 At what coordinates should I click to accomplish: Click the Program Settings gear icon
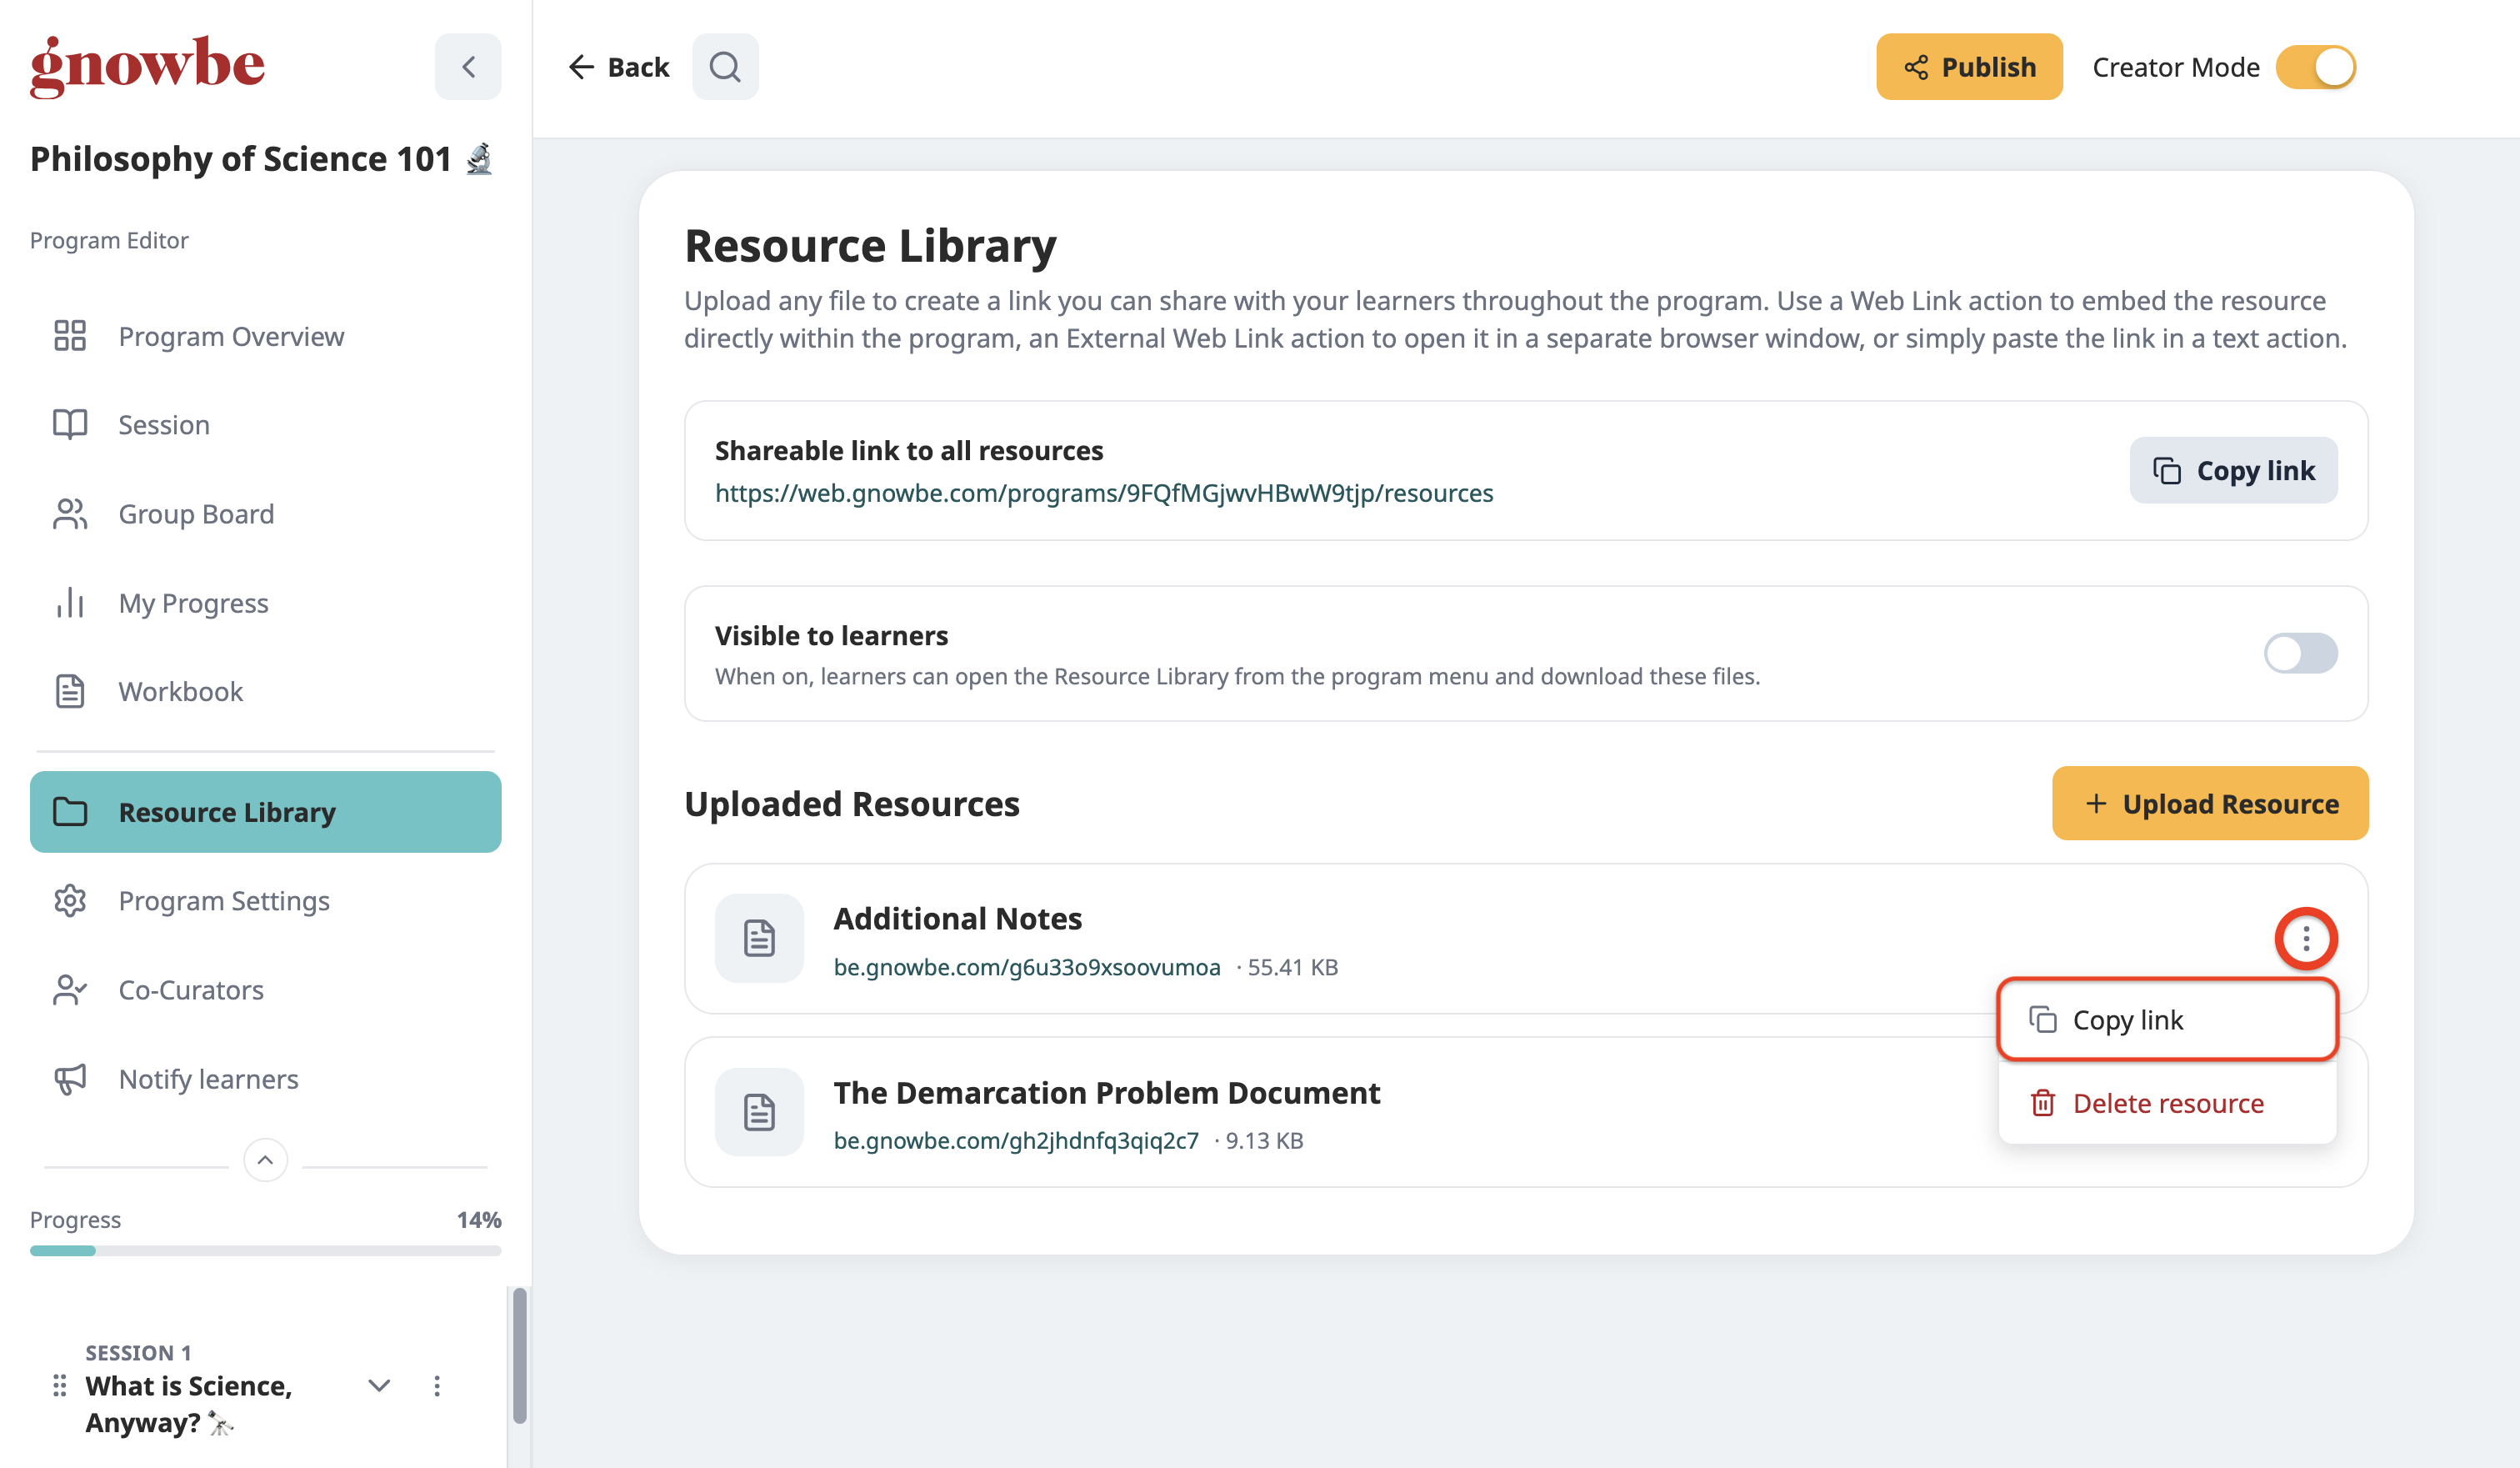[x=70, y=900]
